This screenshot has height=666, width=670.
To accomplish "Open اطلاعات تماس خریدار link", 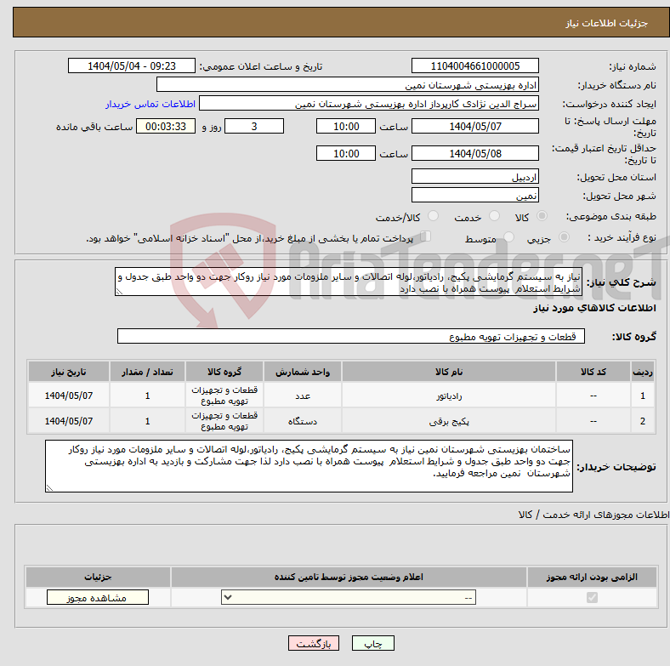I will pyautogui.click(x=150, y=104).
